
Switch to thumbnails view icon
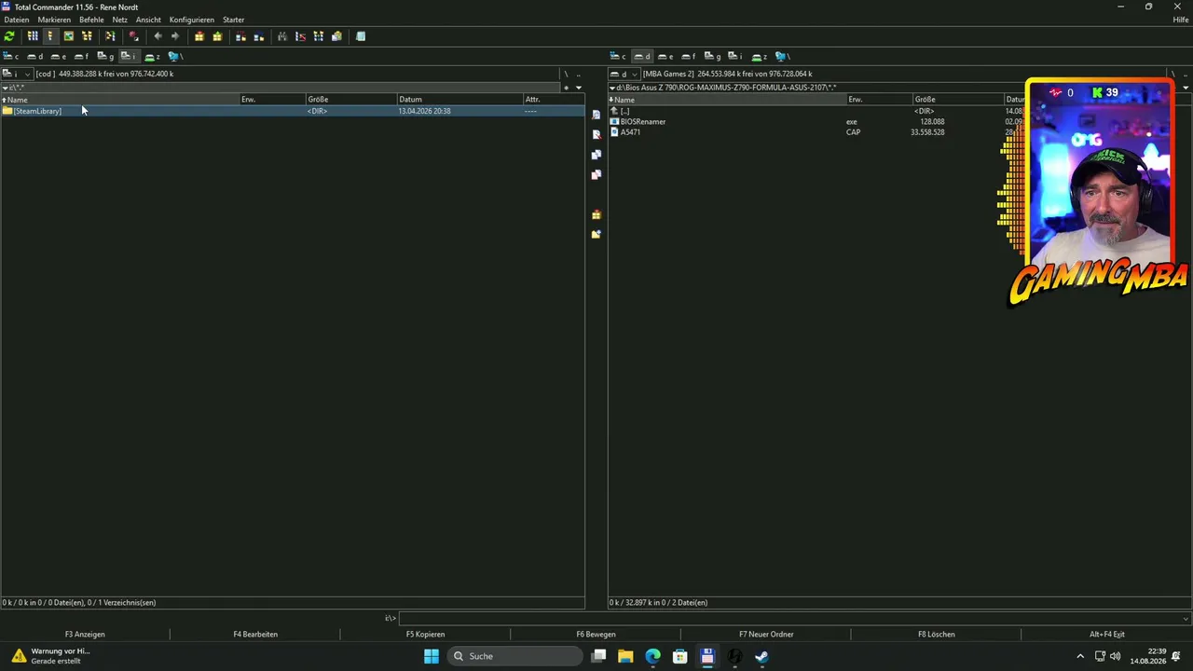pyautogui.click(x=69, y=36)
